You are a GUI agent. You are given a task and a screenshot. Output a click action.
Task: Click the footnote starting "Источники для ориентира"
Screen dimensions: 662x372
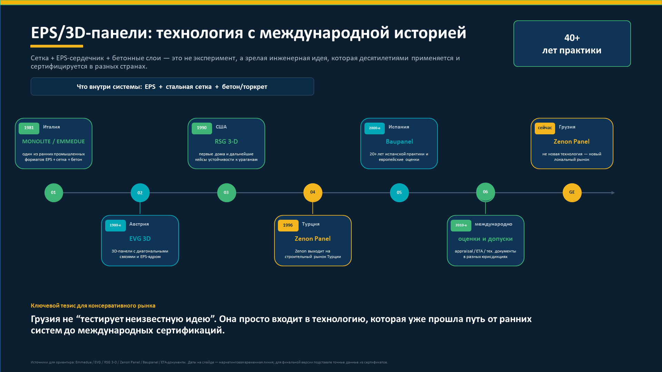tap(209, 362)
